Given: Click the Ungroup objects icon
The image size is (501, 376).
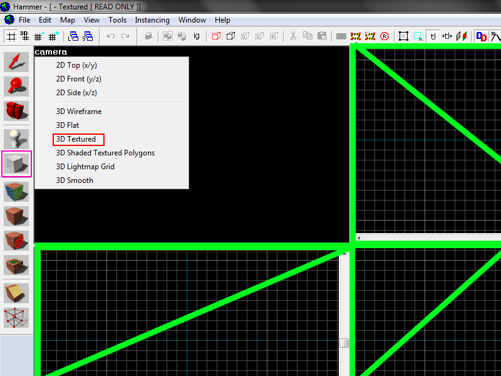Looking at the screenshot, I should (x=182, y=36).
